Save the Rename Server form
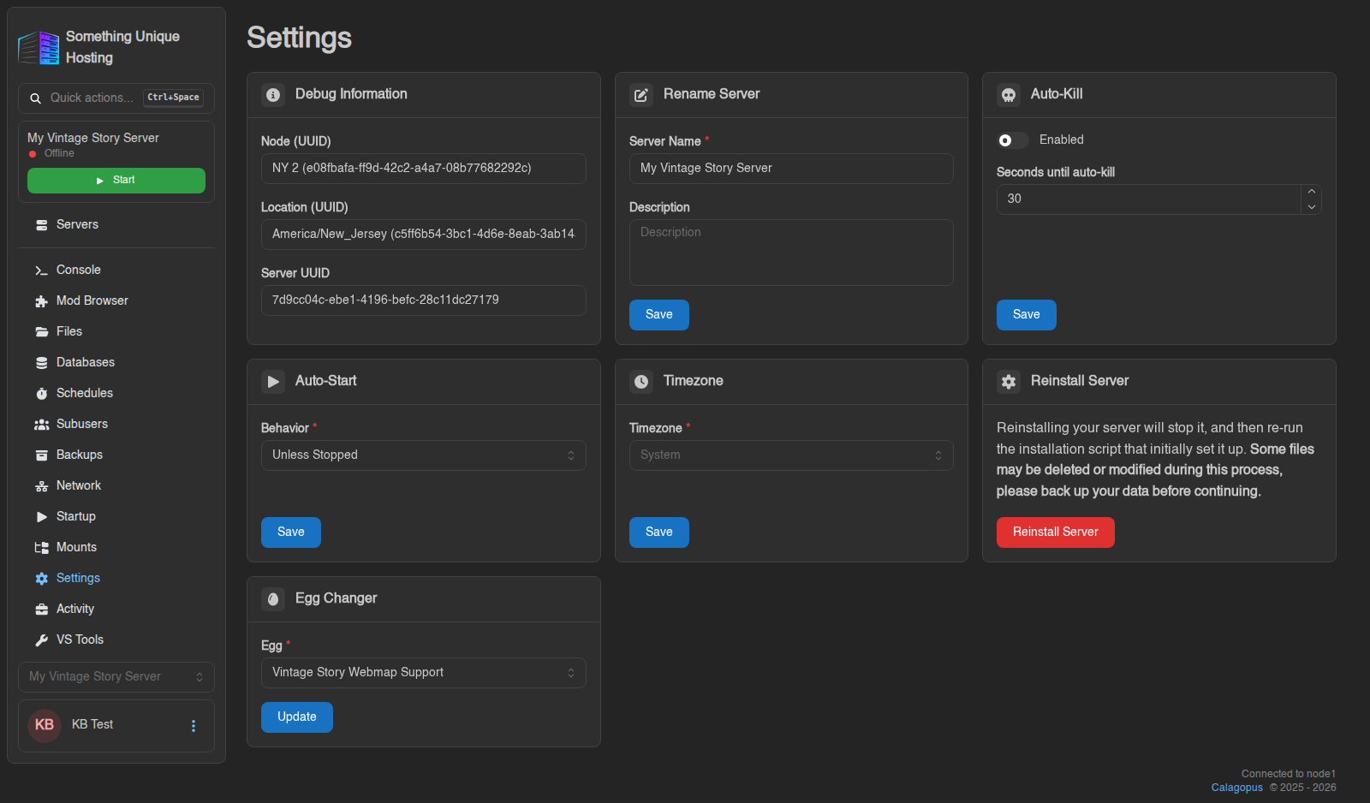Screen dimensions: 1370x803 (x=658, y=315)
